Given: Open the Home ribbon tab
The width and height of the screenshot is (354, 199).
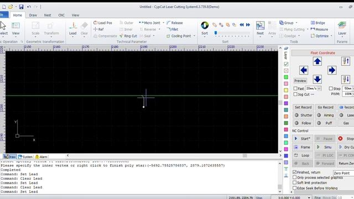Looking at the screenshot, I should (17, 15).
